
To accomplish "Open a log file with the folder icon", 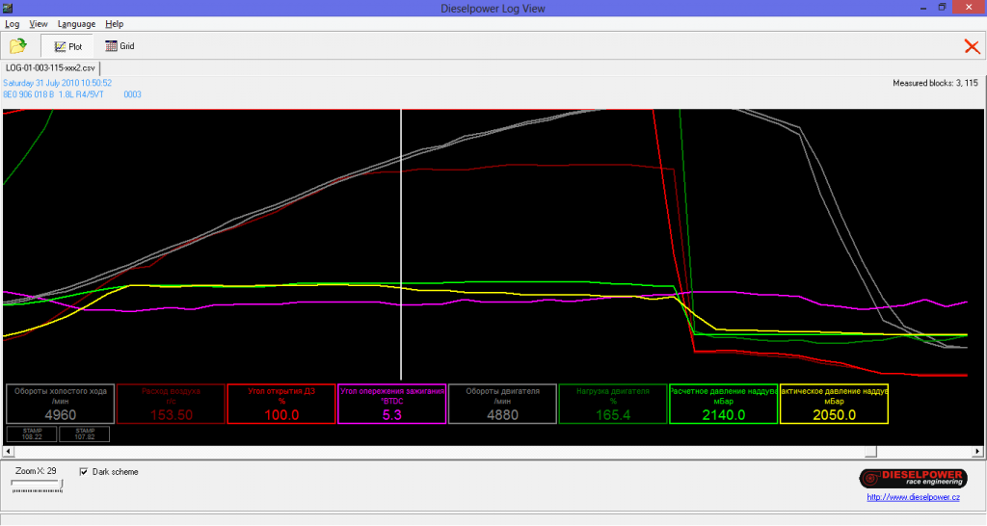I will [17, 45].
